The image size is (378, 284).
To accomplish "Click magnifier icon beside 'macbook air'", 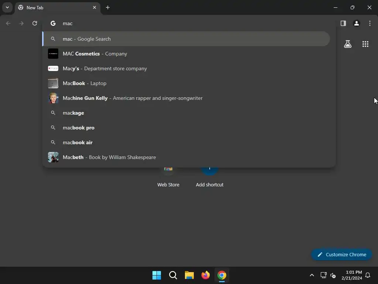I will (x=53, y=142).
